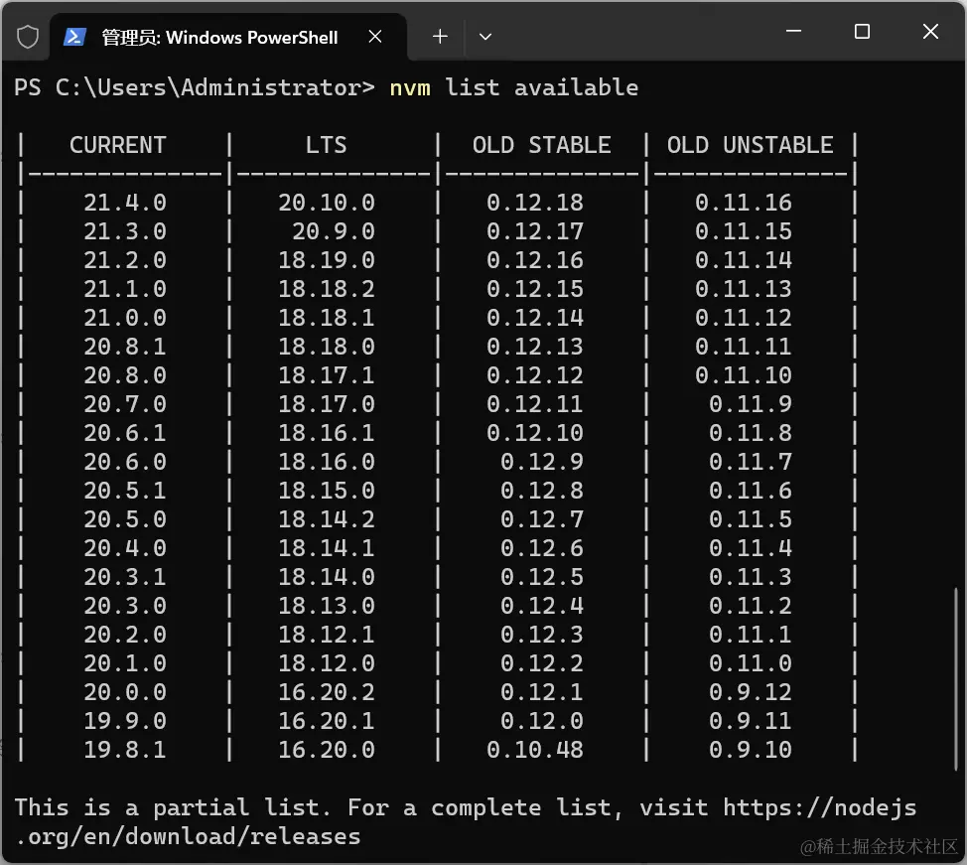Click the OLD UNSTABLE column header
The image size is (967, 865).
click(750, 145)
